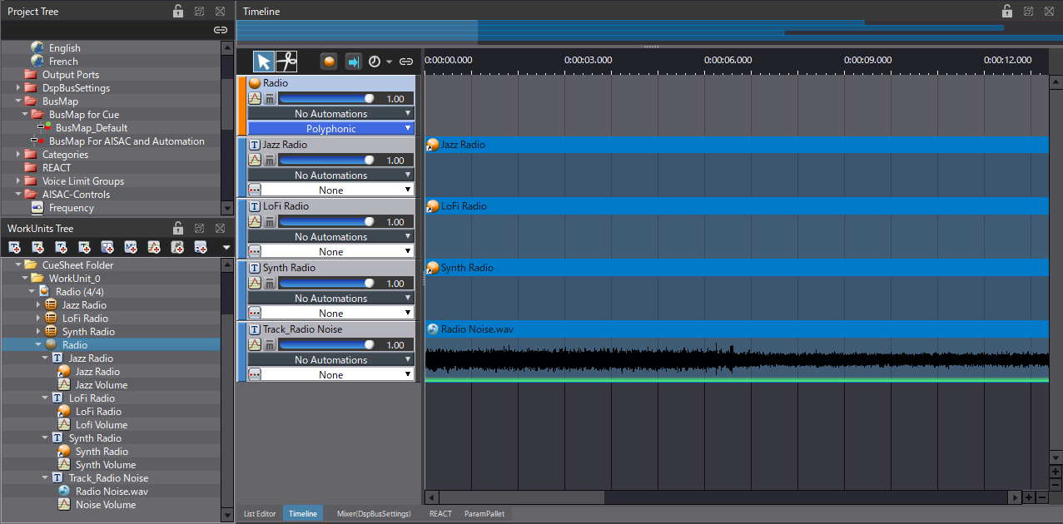Zoom in timeline with vertical plus button
Screen dimensions: 1063x524
point(1056,472)
